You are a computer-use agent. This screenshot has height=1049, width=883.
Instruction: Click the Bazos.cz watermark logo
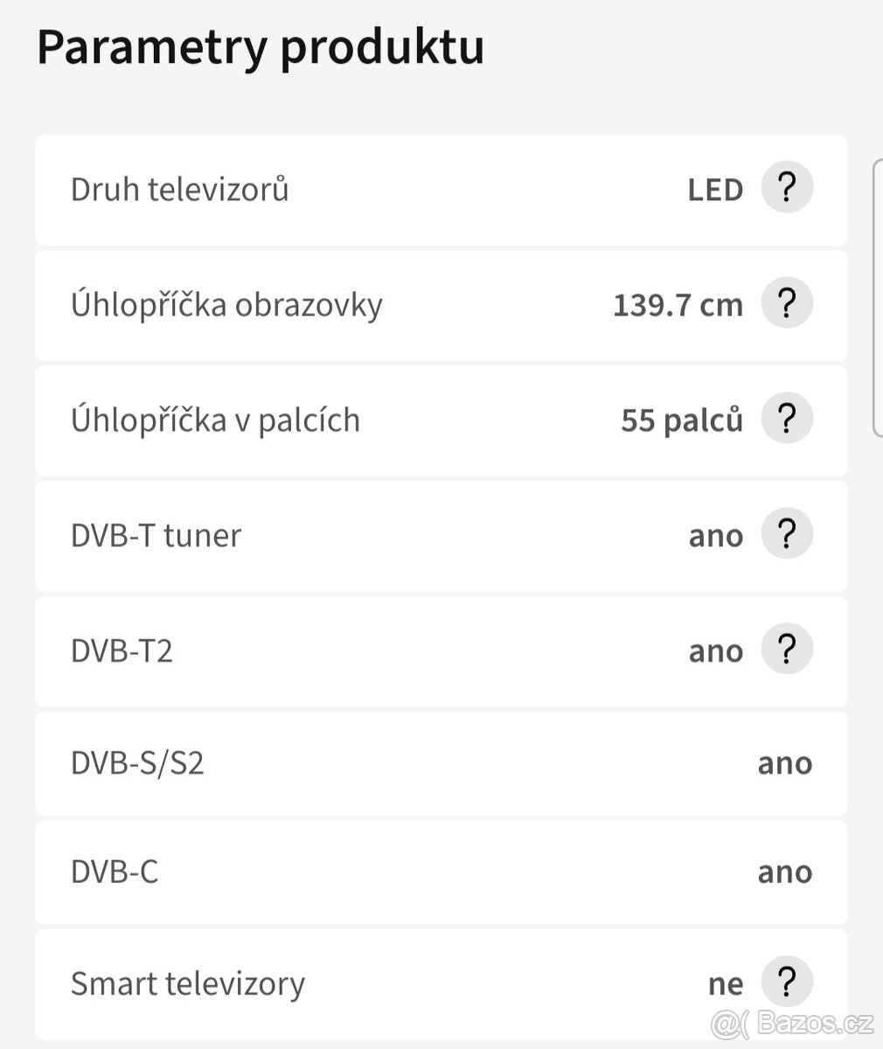791,1022
